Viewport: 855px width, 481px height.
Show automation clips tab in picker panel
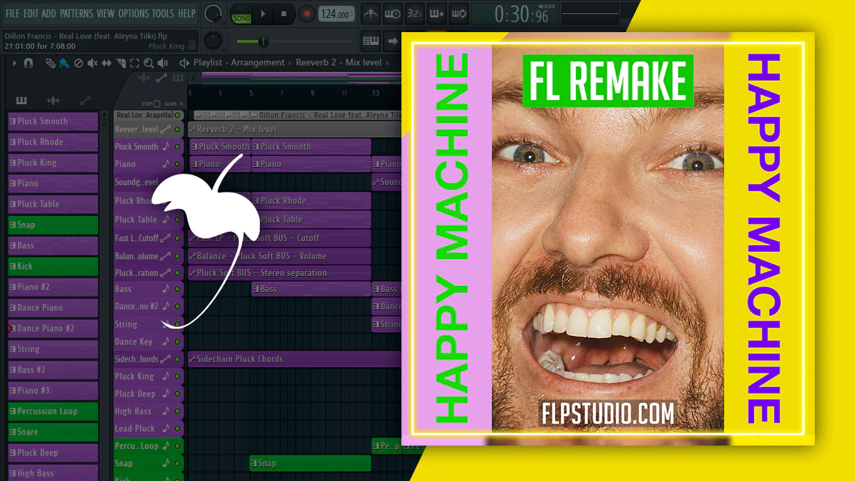click(x=85, y=100)
